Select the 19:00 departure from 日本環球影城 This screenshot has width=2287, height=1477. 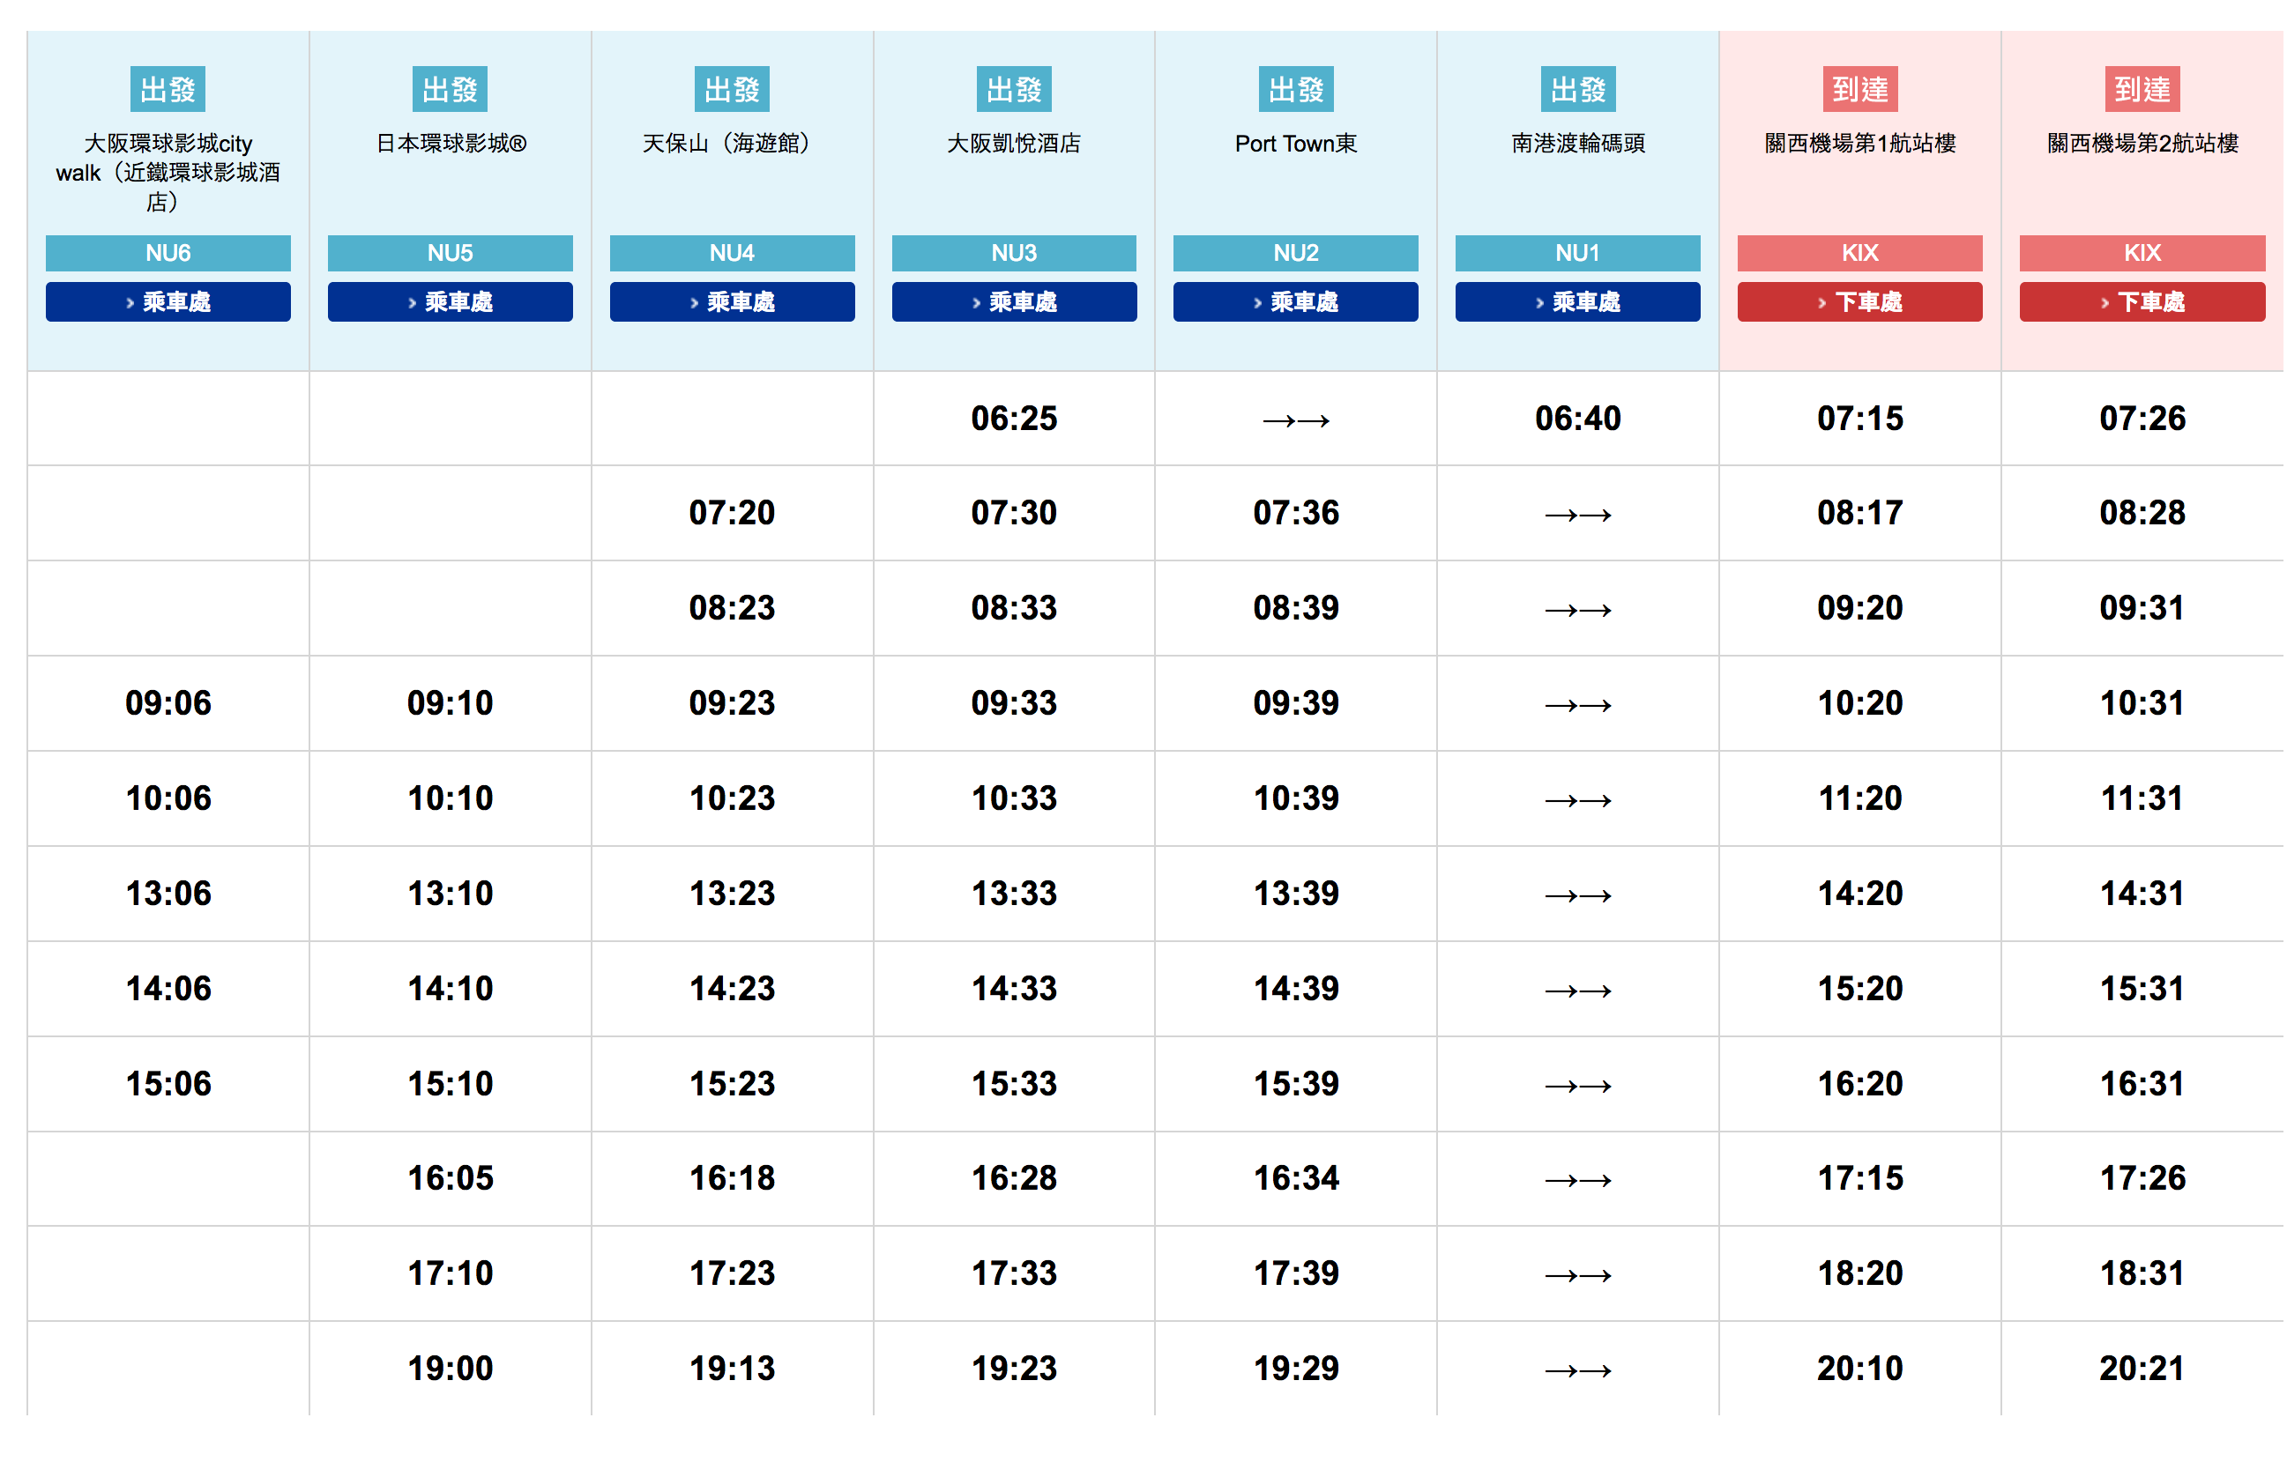click(x=450, y=1369)
